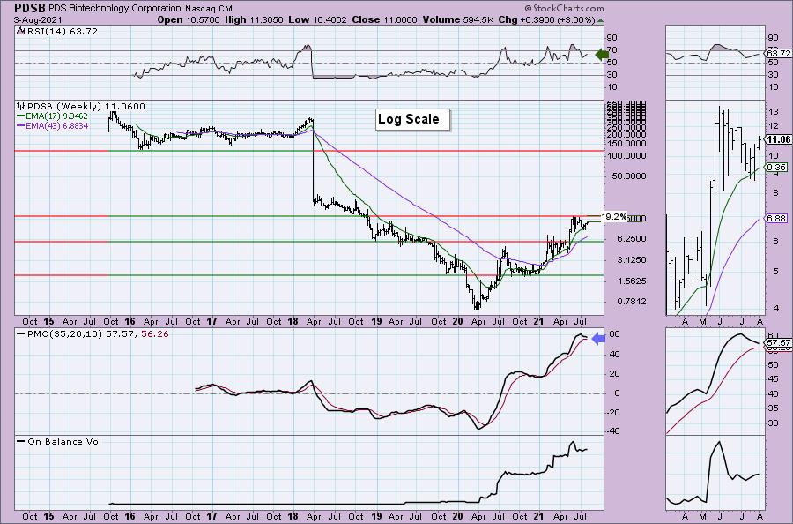The width and height of the screenshot is (793, 524).
Task: Click the '-40' PMO axis label
Action: click(x=613, y=431)
